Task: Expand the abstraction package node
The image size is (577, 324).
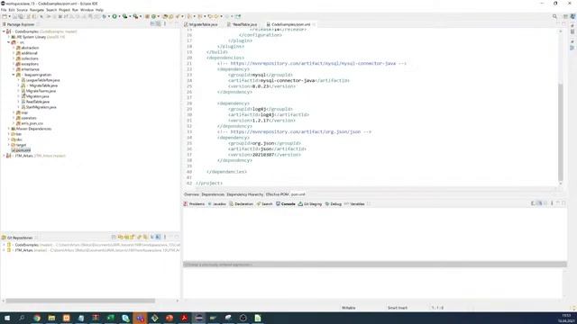Action: tap(14, 48)
